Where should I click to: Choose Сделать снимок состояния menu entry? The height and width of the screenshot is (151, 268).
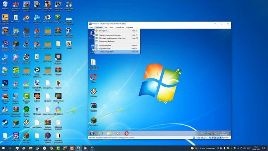[x=117, y=35]
